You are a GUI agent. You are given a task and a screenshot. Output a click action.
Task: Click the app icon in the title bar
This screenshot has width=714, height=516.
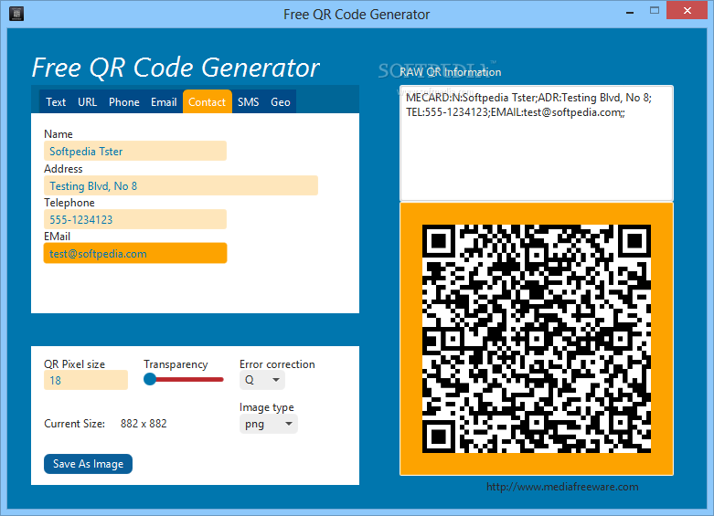coord(16,14)
